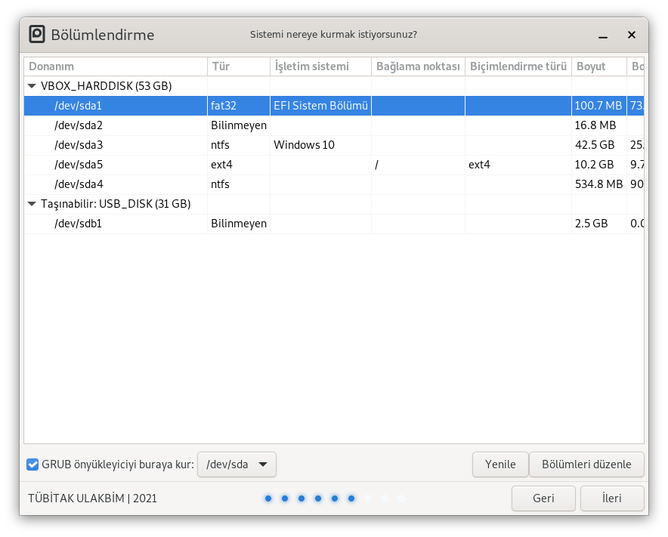Select the /dev/sda2 partition row
Image resolution: width=668 pixels, height=537 pixels.
click(x=334, y=125)
